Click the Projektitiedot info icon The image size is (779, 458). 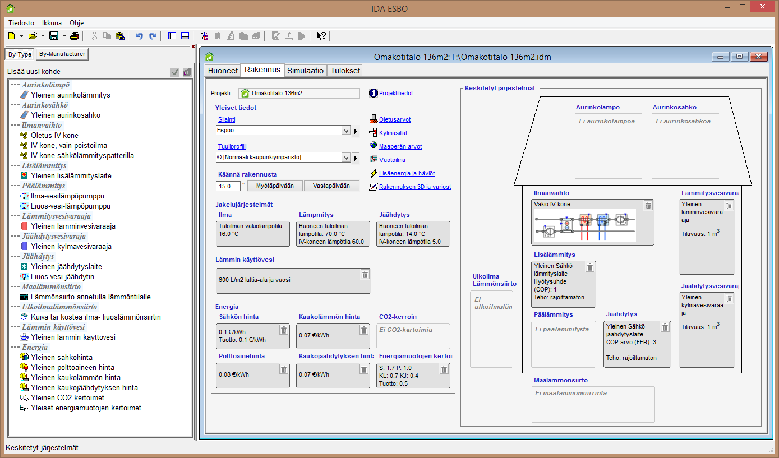click(374, 93)
